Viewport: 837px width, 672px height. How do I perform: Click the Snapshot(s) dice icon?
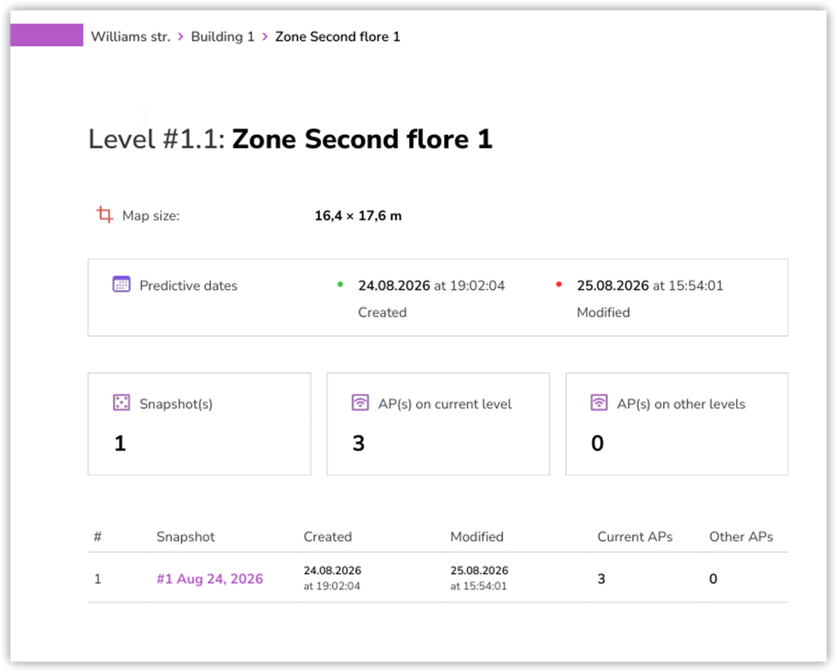pos(122,403)
